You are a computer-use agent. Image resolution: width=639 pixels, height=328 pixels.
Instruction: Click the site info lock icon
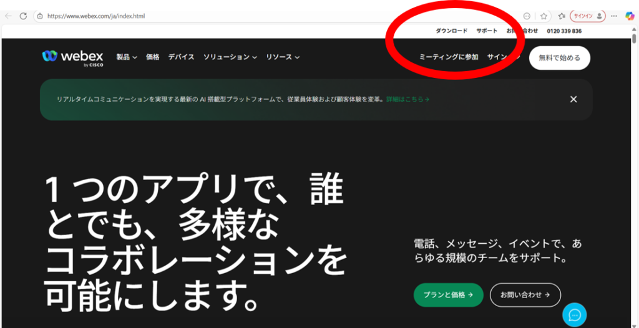tap(39, 16)
